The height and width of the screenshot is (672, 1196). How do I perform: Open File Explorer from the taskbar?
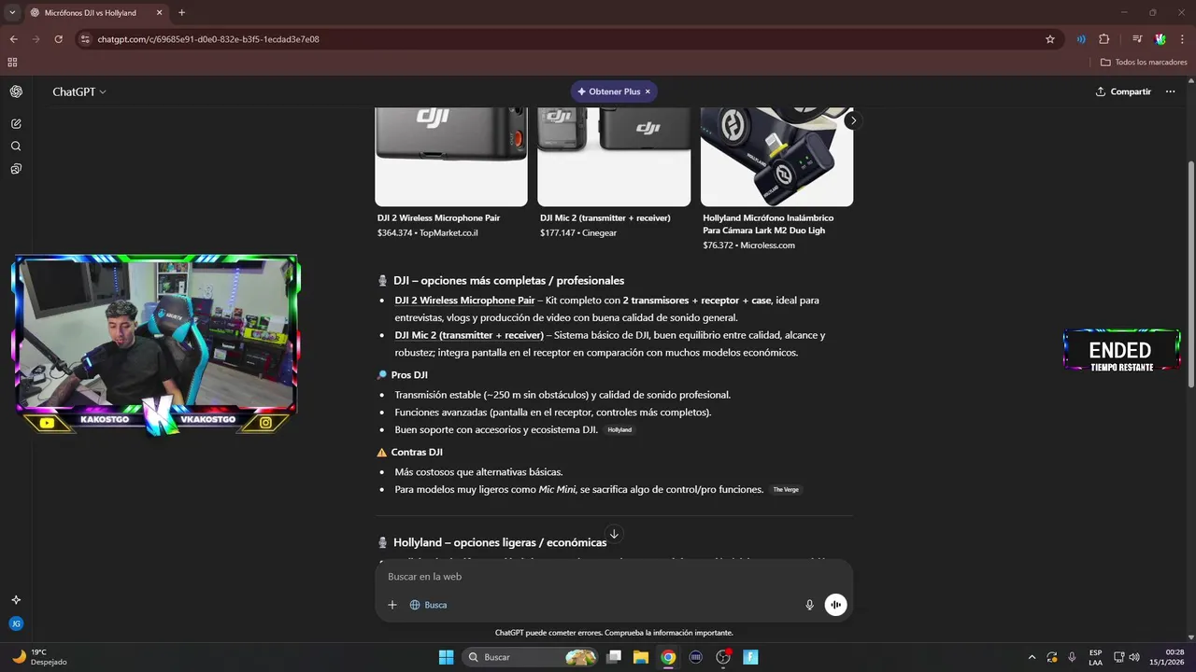click(x=641, y=657)
